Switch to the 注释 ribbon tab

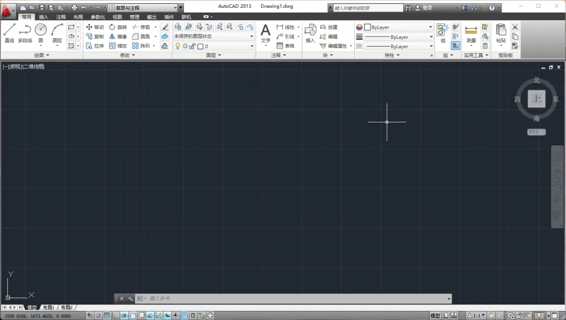coord(61,17)
